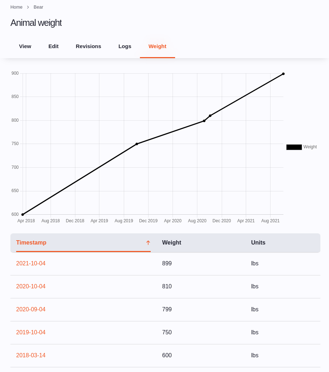Select the 2019-10-04 timestamp link

[30, 332]
